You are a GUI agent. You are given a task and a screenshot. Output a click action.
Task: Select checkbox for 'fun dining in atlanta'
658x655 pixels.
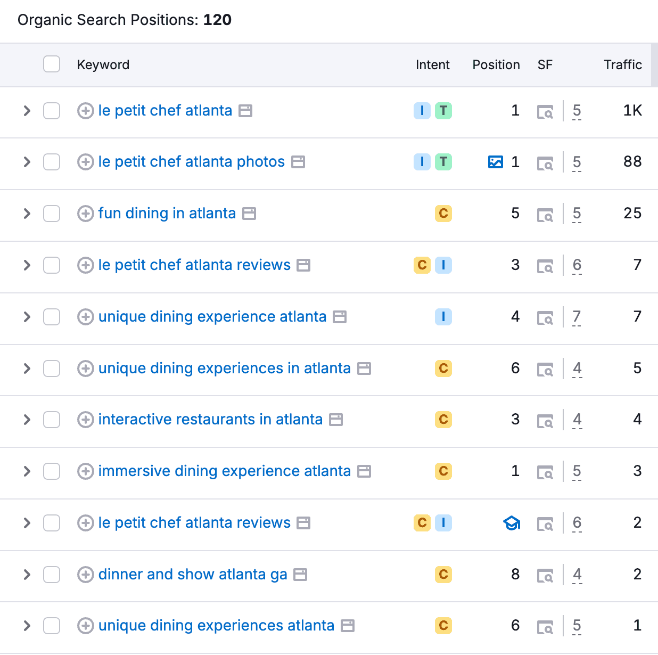click(x=52, y=214)
